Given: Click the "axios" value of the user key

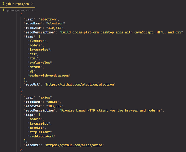Looking at the screenshot, I should pyautogui.click(x=45, y=98).
